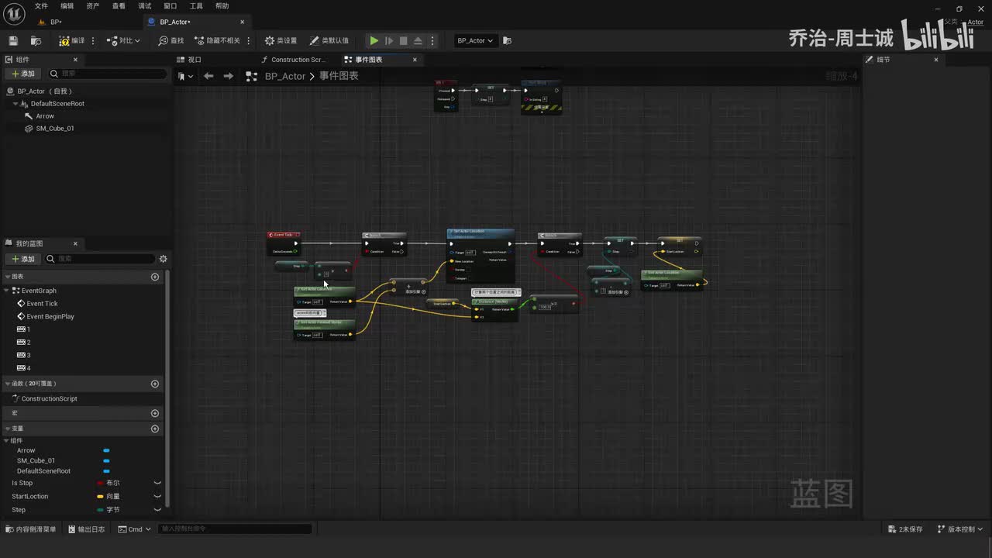
Task: Collapse the 变量 section
Action: [8, 429]
